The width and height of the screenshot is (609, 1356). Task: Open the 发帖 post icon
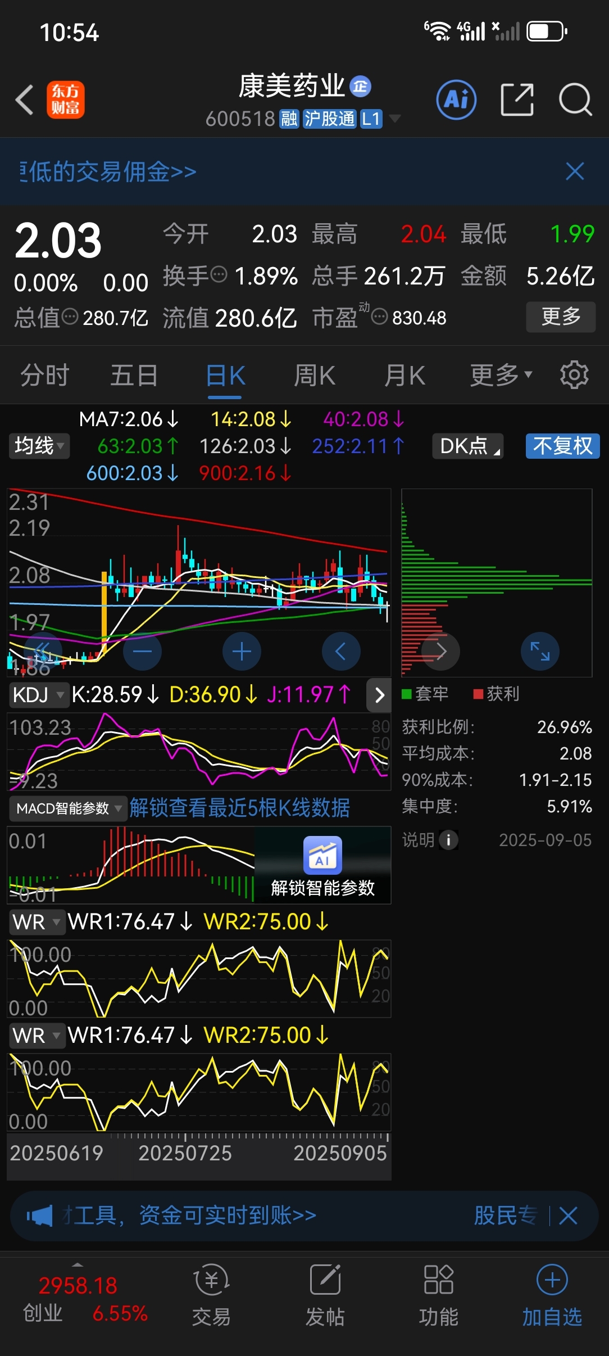[x=325, y=1296]
